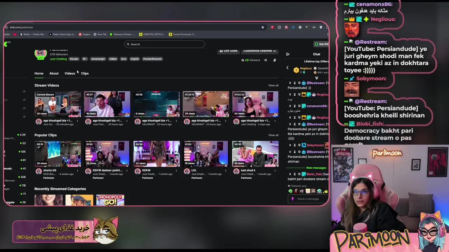This screenshot has width=449, height=252.
Task: Open Tunnel Formwork bookmark
Action: [x=182, y=34]
